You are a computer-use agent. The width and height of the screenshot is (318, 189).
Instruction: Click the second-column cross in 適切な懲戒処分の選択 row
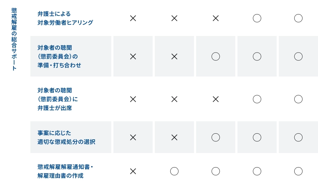[174, 138]
